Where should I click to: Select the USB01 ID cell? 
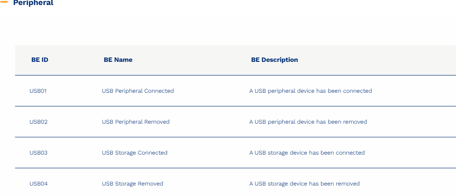point(38,91)
